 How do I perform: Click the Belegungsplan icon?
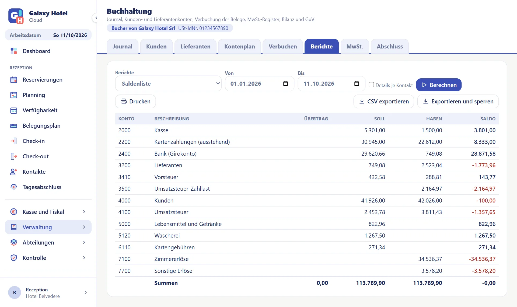tap(14, 126)
